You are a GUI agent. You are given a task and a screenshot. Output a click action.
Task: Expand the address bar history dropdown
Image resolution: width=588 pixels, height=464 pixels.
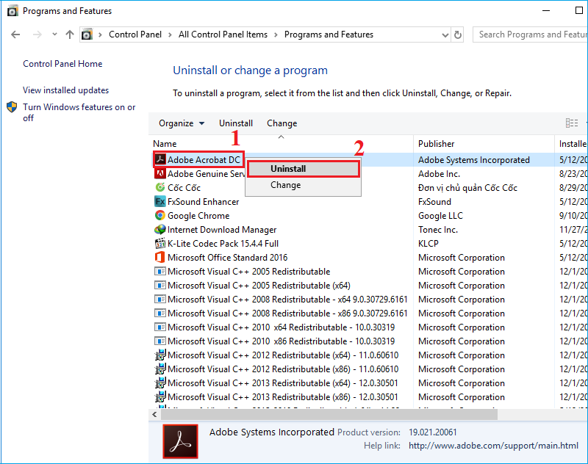[x=445, y=35]
